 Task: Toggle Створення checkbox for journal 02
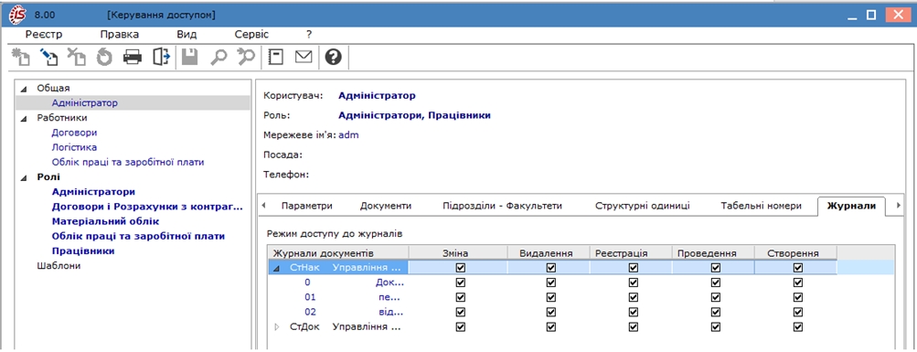[x=797, y=313]
